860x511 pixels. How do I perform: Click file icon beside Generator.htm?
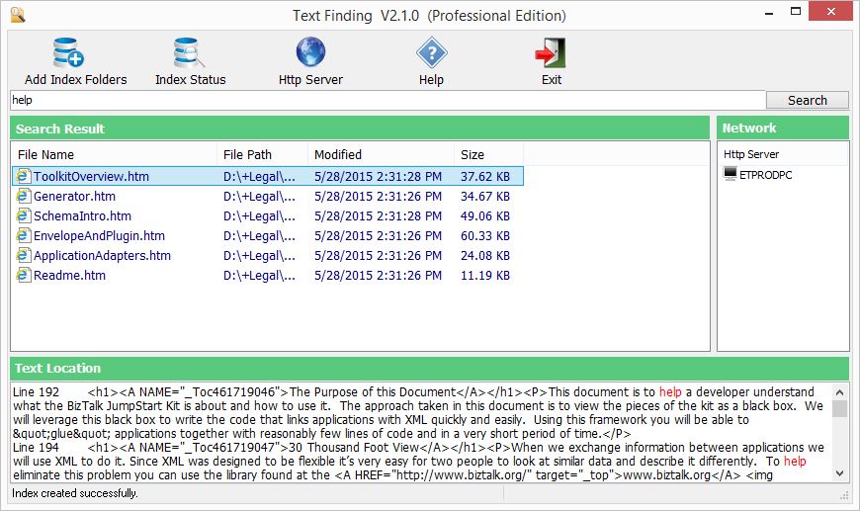[23, 196]
